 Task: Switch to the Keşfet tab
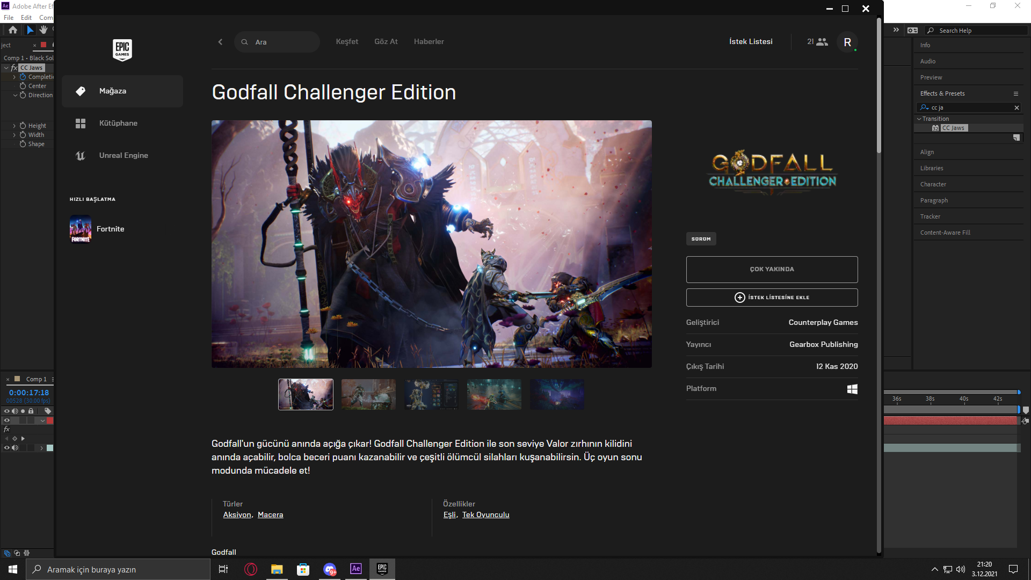click(347, 42)
